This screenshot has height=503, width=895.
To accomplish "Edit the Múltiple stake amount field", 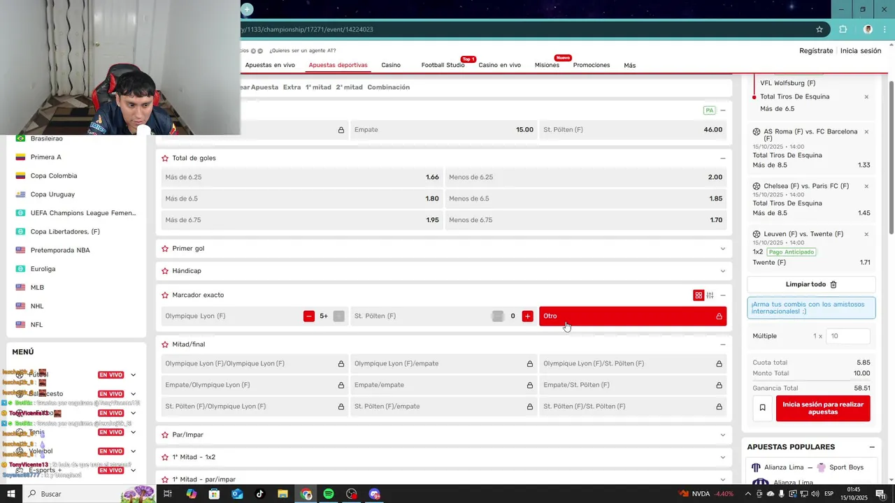I will click(x=848, y=336).
